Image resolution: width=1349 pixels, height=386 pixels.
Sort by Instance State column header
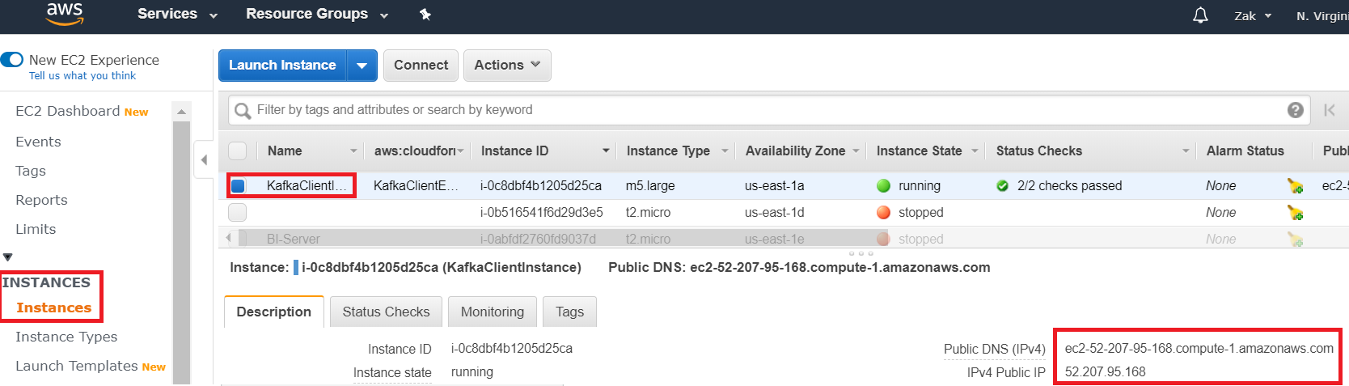click(920, 151)
